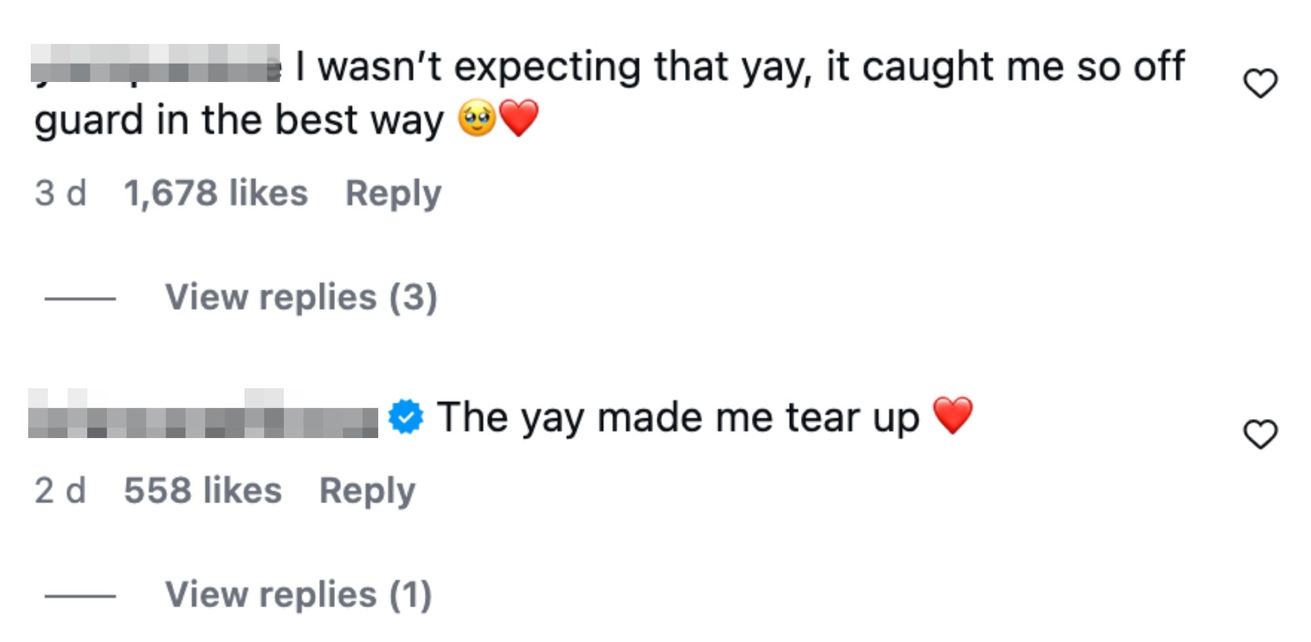Image resolution: width=1311 pixels, height=642 pixels.
Task: Click the dash line beside View replies (1)
Action: (80, 596)
